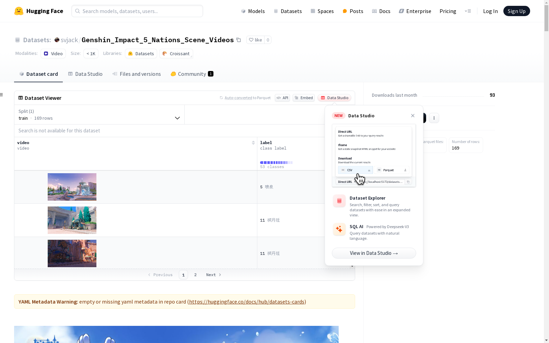Select page 1 in the pagination
Screen dimensions: 549x343
183,275
